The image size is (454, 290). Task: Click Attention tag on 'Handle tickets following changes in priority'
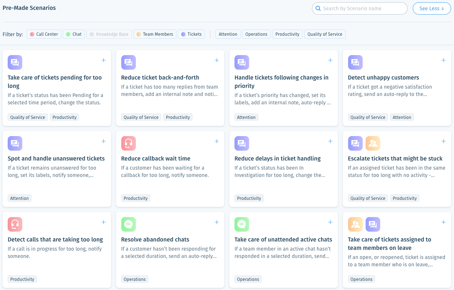pos(246,117)
